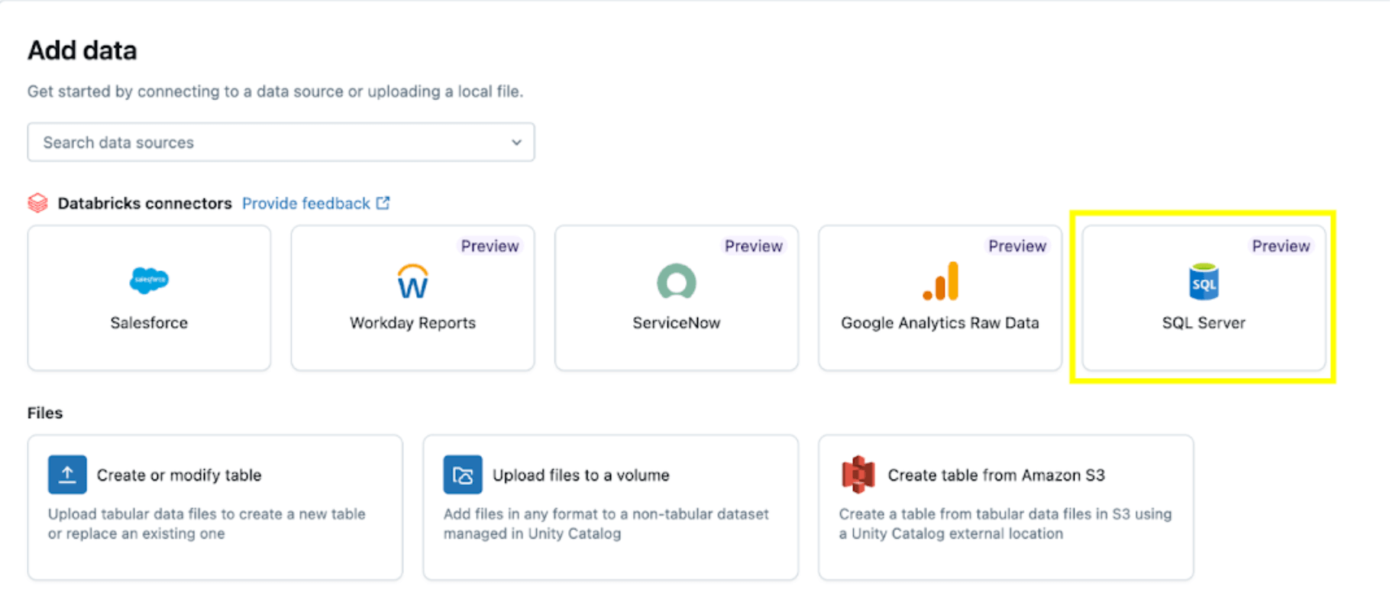Screen dimensions: 1393x605
Task: Click the Amazon S3 red bucket icon
Action: tap(858, 474)
